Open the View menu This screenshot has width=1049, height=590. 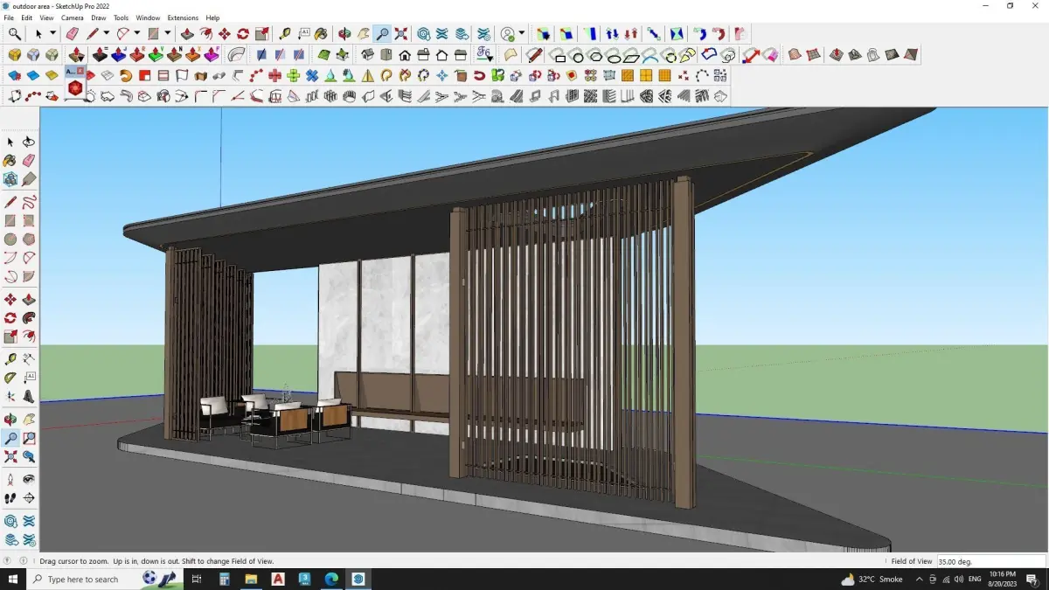[x=46, y=17]
